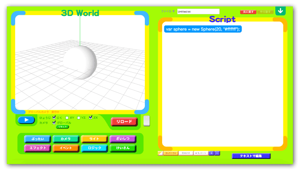Click the テキストで編集 button
302x174 pixels.
click(251, 156)
